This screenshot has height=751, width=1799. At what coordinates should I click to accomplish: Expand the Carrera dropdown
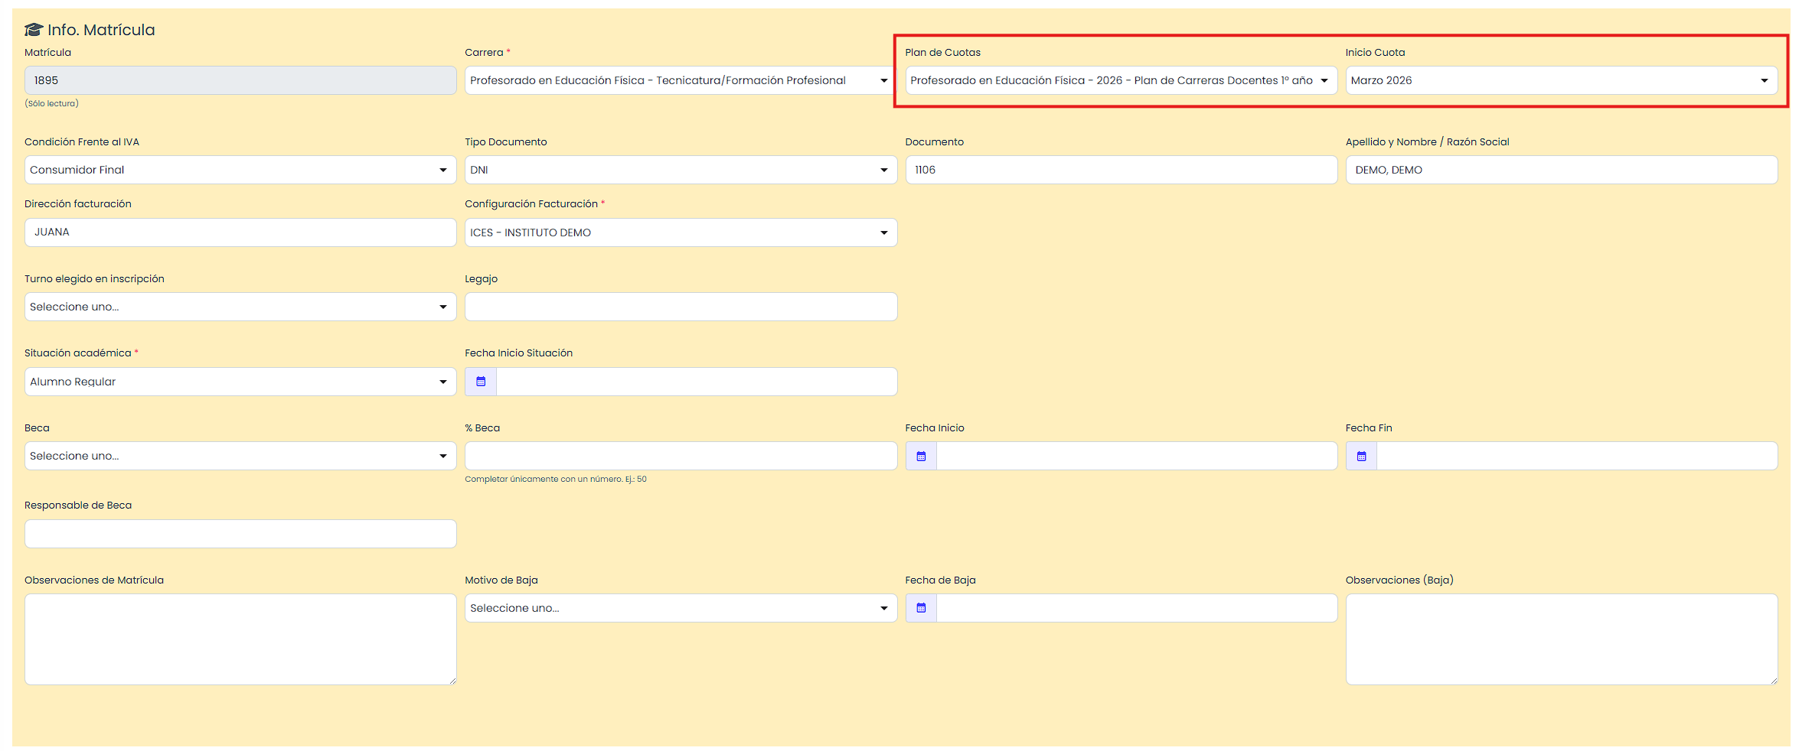click(681, 80)
